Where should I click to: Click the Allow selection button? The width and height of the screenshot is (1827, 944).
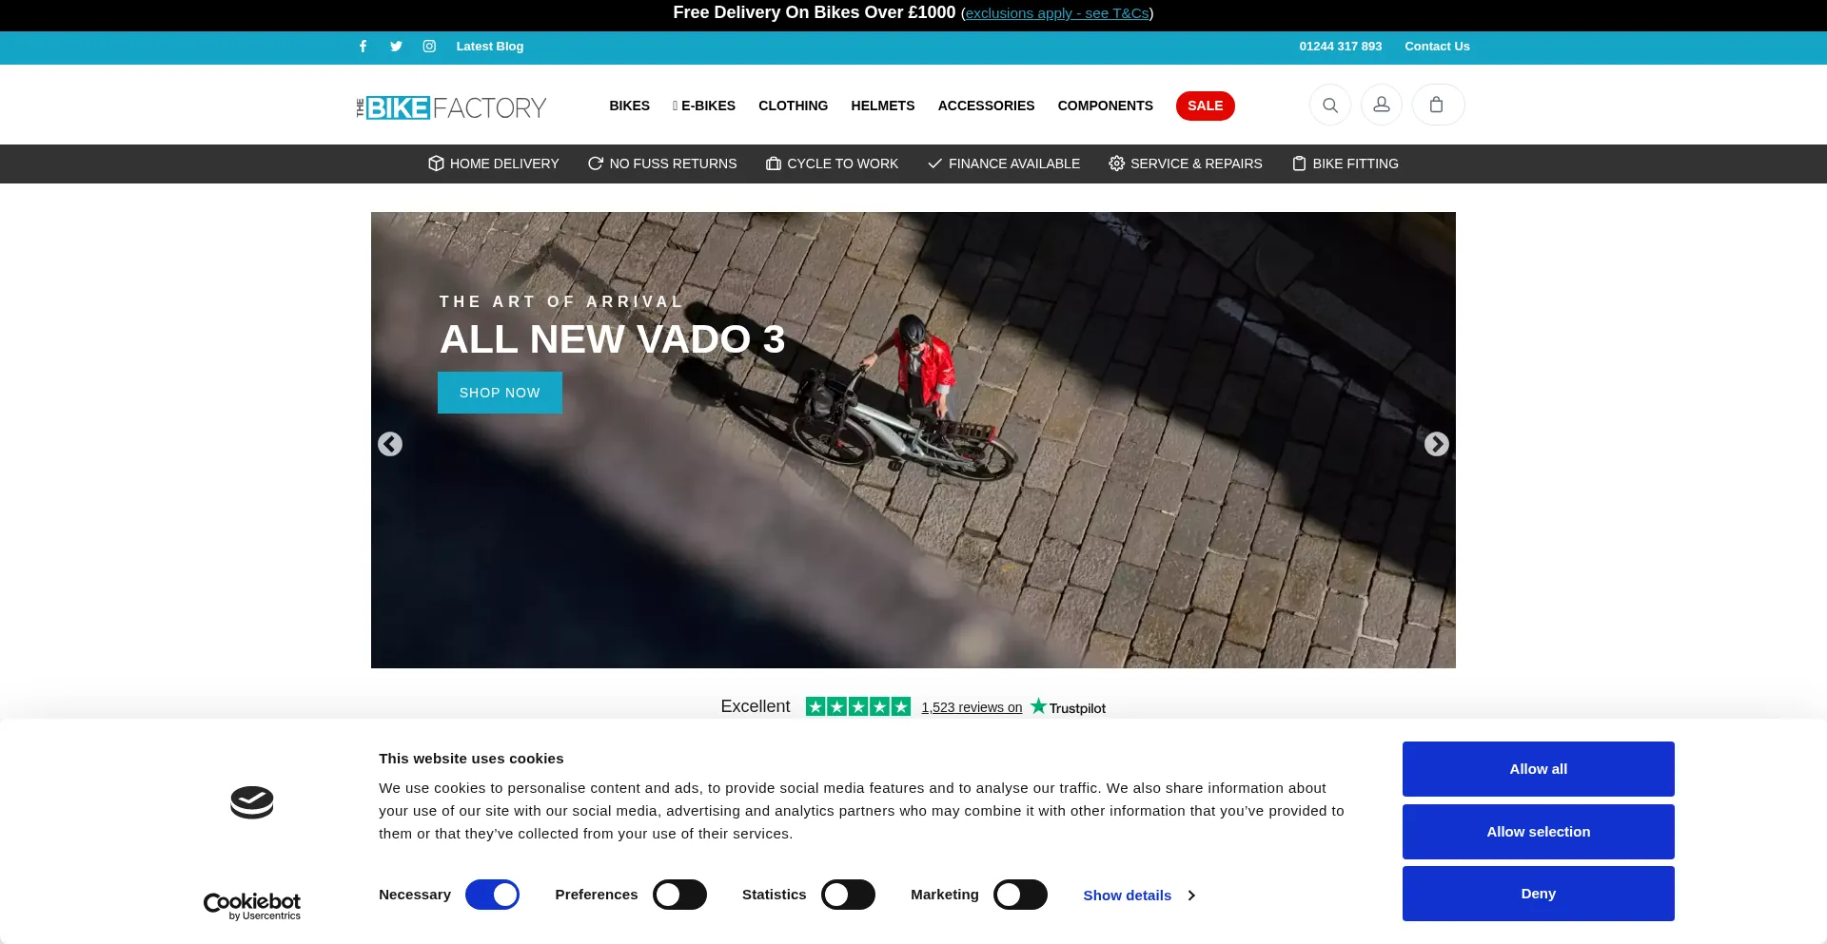1539,832
